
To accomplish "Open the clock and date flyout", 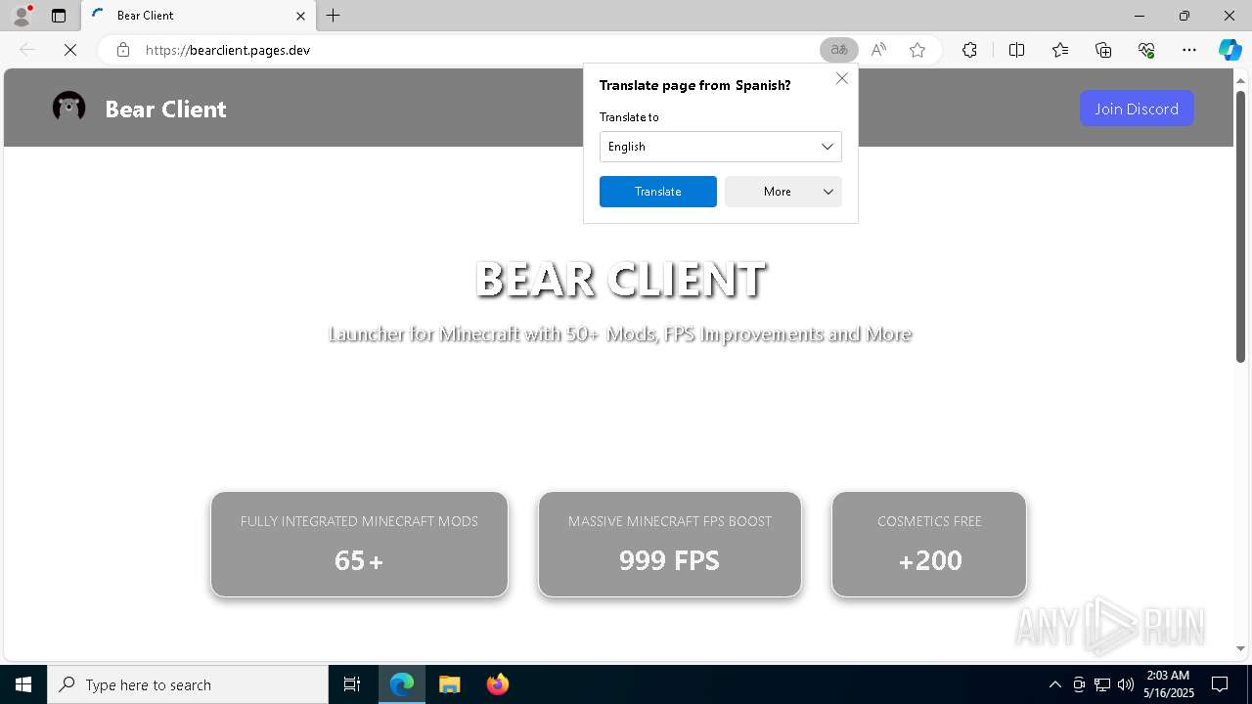I will tap(1168, 684).
